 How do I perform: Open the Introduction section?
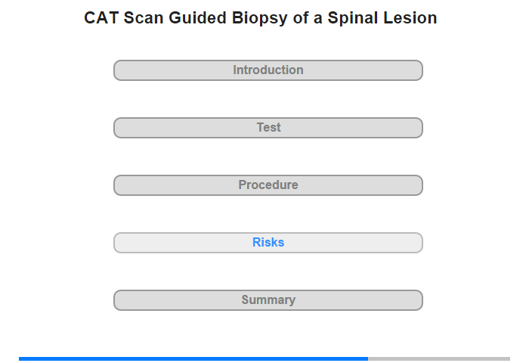pos(268,70)
